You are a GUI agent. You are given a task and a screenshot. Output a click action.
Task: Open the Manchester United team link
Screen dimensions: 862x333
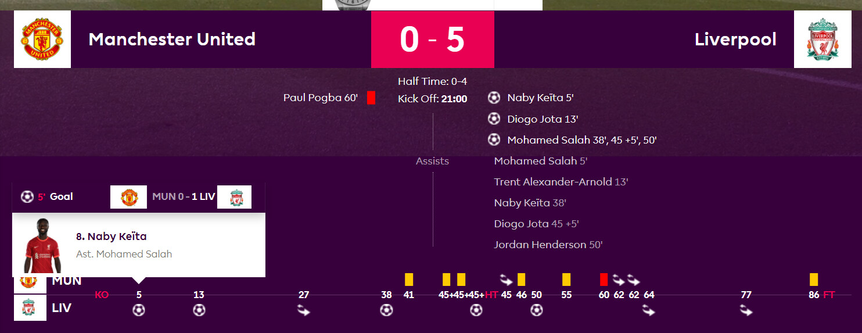click(x=172, y=40)
